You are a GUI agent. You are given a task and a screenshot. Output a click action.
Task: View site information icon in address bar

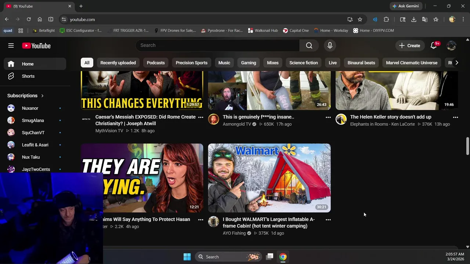pos(64,19)
